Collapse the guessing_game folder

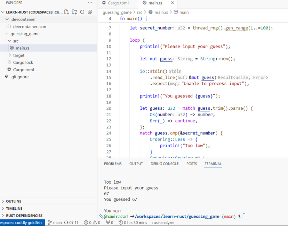pos(25,34)
